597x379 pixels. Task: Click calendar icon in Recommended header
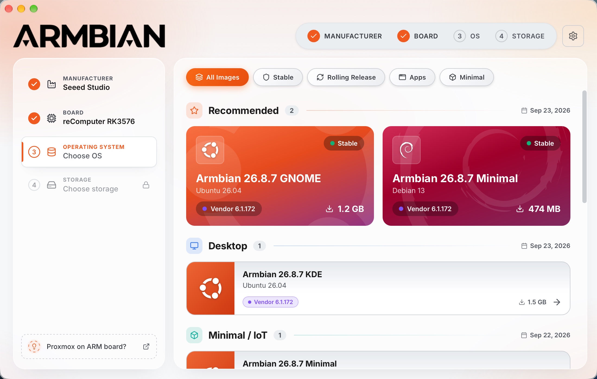524,110
